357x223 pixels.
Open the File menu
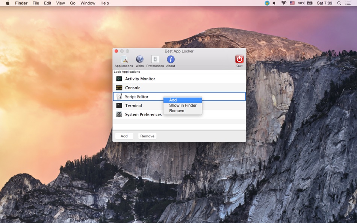pos(36,3)
